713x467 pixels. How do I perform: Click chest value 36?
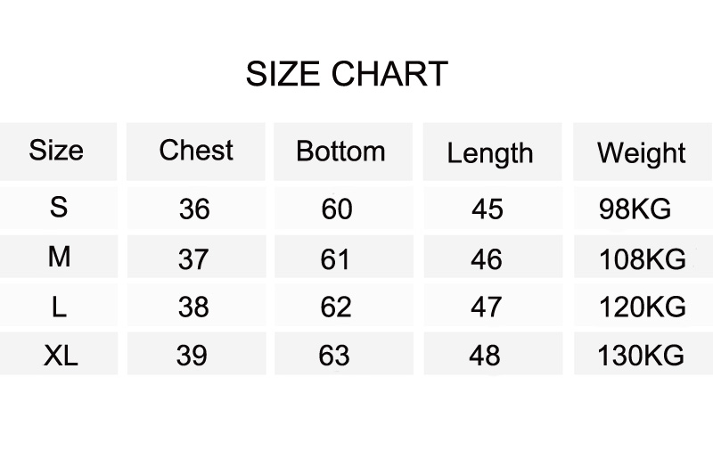pos(194,209)
